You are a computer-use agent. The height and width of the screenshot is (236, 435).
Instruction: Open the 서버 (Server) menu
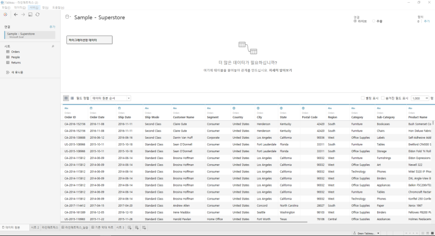click(x=34, y=7)
